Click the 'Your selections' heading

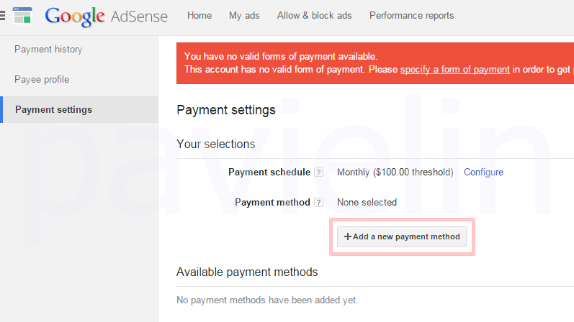pos(215,144)
